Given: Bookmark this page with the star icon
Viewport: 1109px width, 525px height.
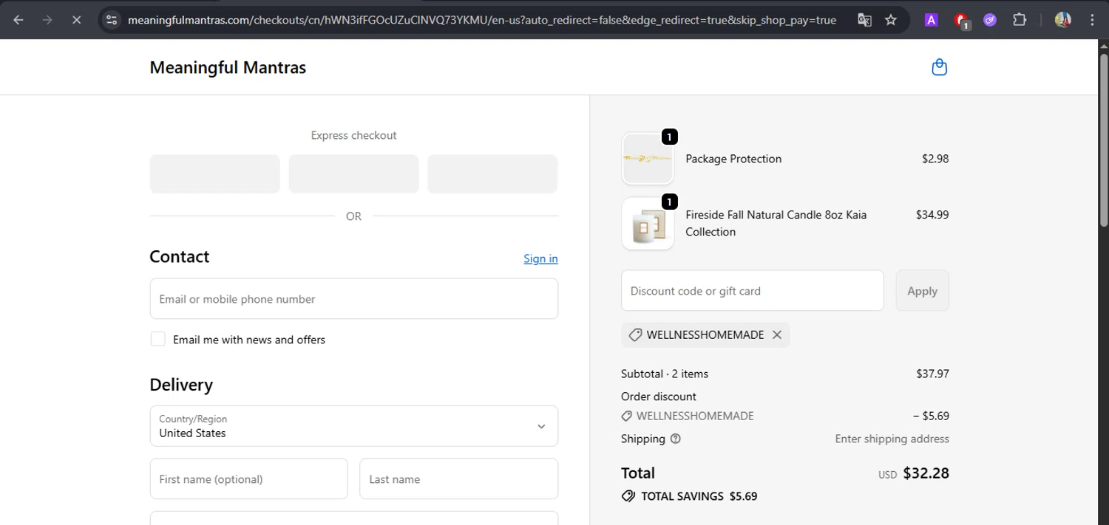Looking at the screenshot, I should coord(891,20).
